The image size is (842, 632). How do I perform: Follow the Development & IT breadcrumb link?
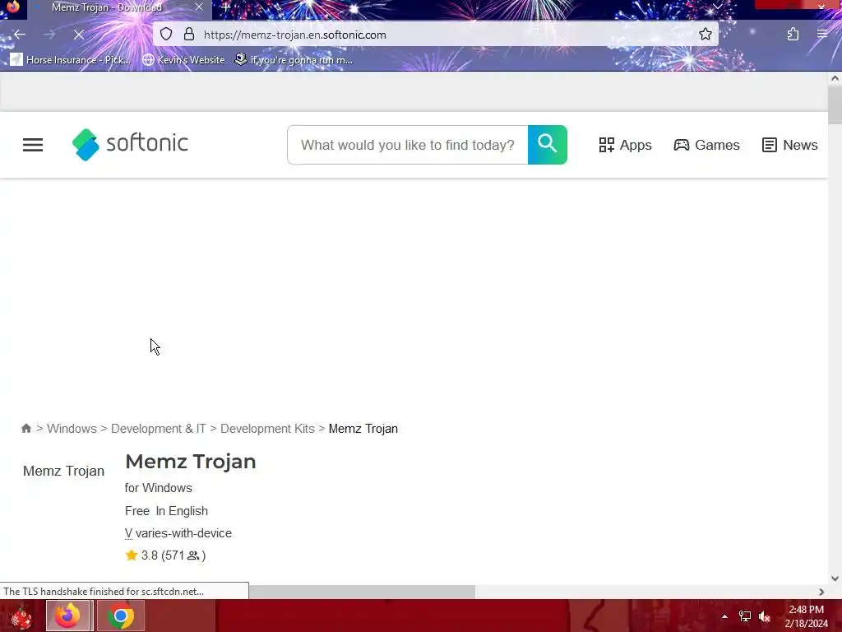pyautogui.click(x=159, y=429)
